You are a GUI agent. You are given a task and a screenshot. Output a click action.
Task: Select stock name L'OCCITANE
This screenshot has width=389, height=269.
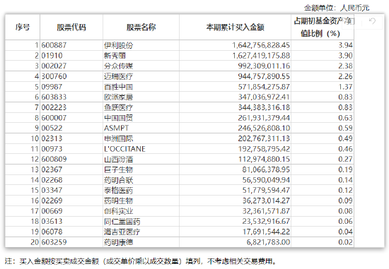pos(124,149)
